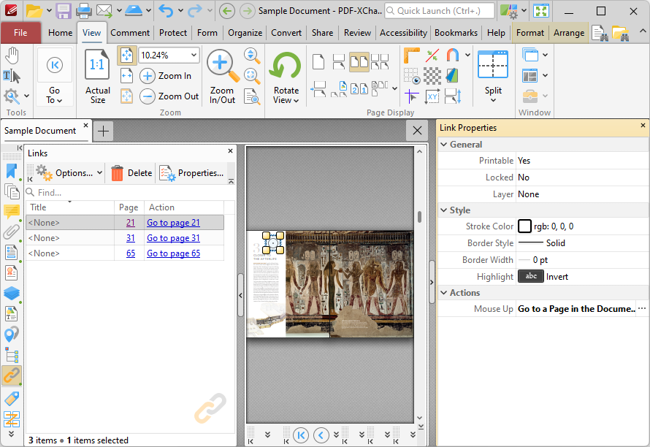Click the Actual Size button
The width and height of the screenshot is (650, 447).
point(97,77)
